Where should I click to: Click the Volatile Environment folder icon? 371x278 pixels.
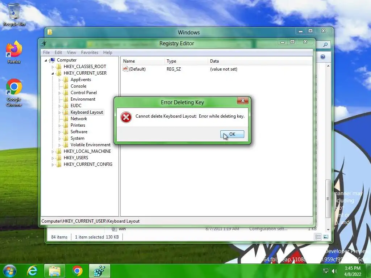pyautogui.click(x=66, y=145)
